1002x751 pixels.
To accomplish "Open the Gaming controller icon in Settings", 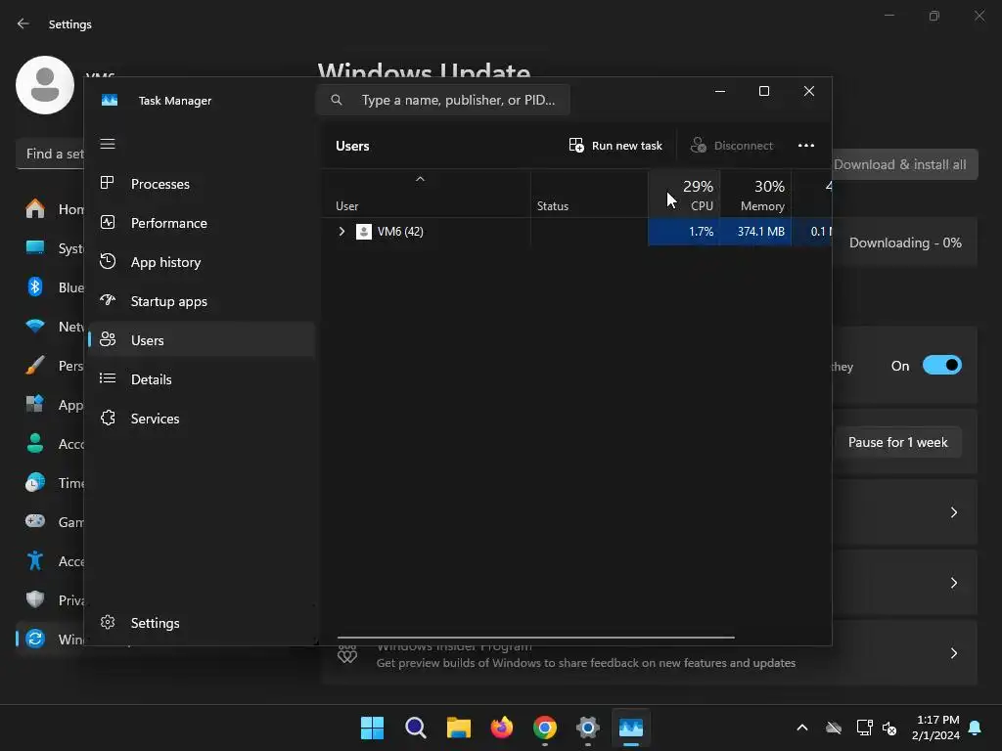I will pos(35,521).
